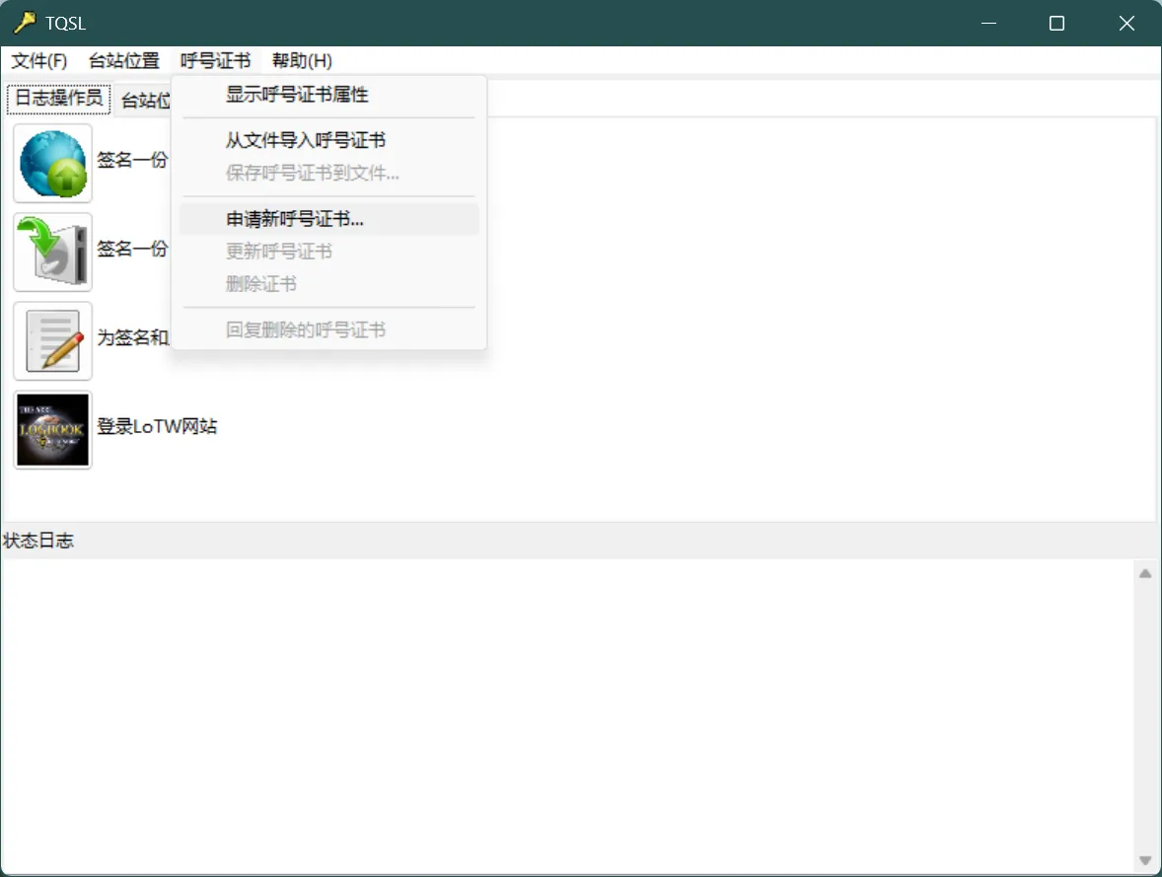The image size is (1162, 877).
Task: Open the 帮助(H) menu
Action: pos(302,61)
